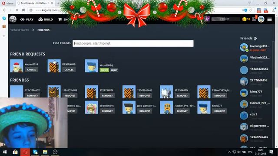The height and width of the screenshot is (156, 278).
Task: Open kiros0909dj's avatar thumbnail
Action: click(92, 66)
